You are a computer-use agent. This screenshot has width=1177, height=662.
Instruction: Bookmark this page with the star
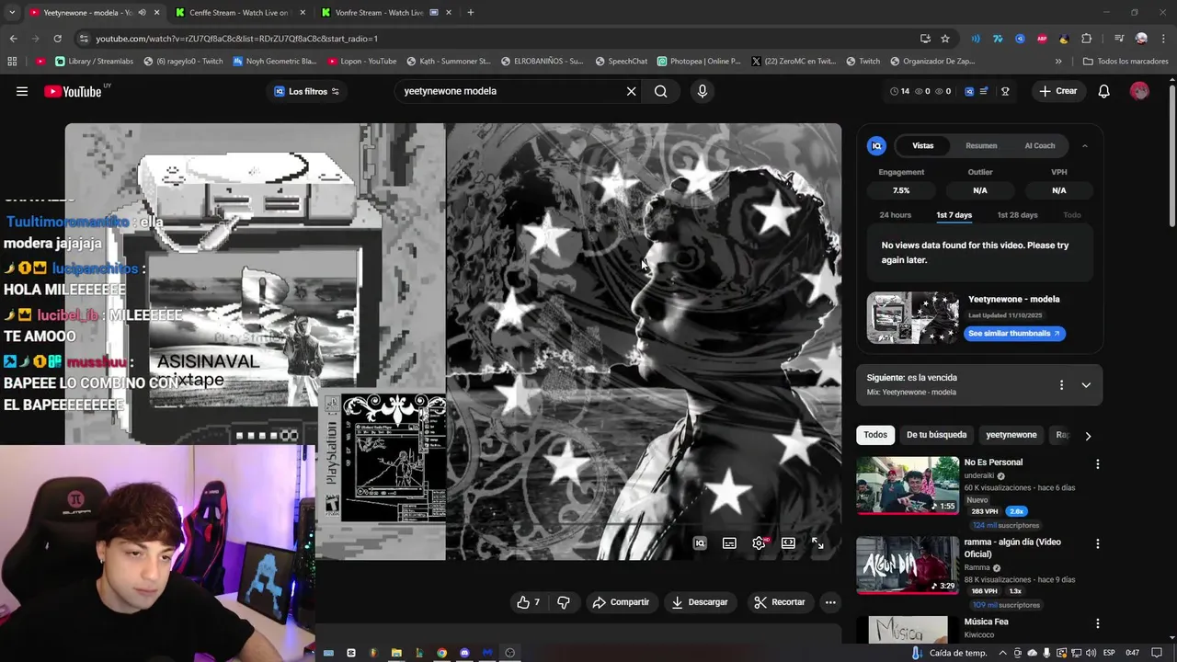[x=945, y=39]
